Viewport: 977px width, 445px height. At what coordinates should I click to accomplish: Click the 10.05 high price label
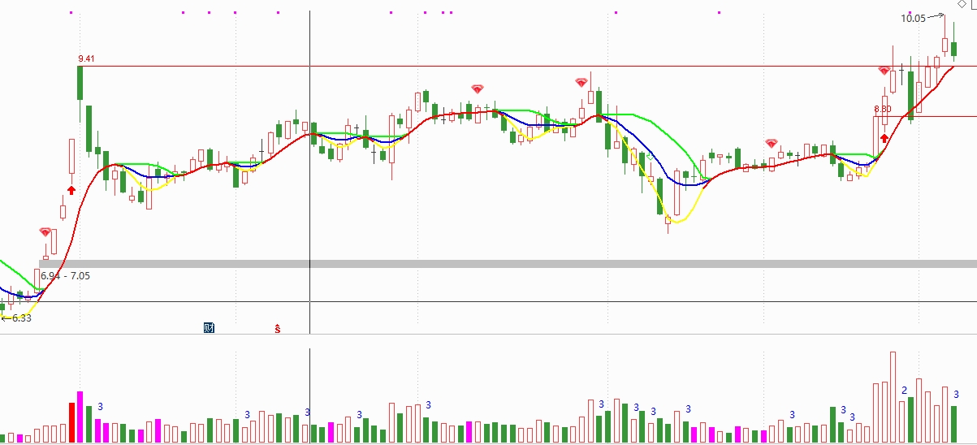pyautogui.click(x=914, y=18)
